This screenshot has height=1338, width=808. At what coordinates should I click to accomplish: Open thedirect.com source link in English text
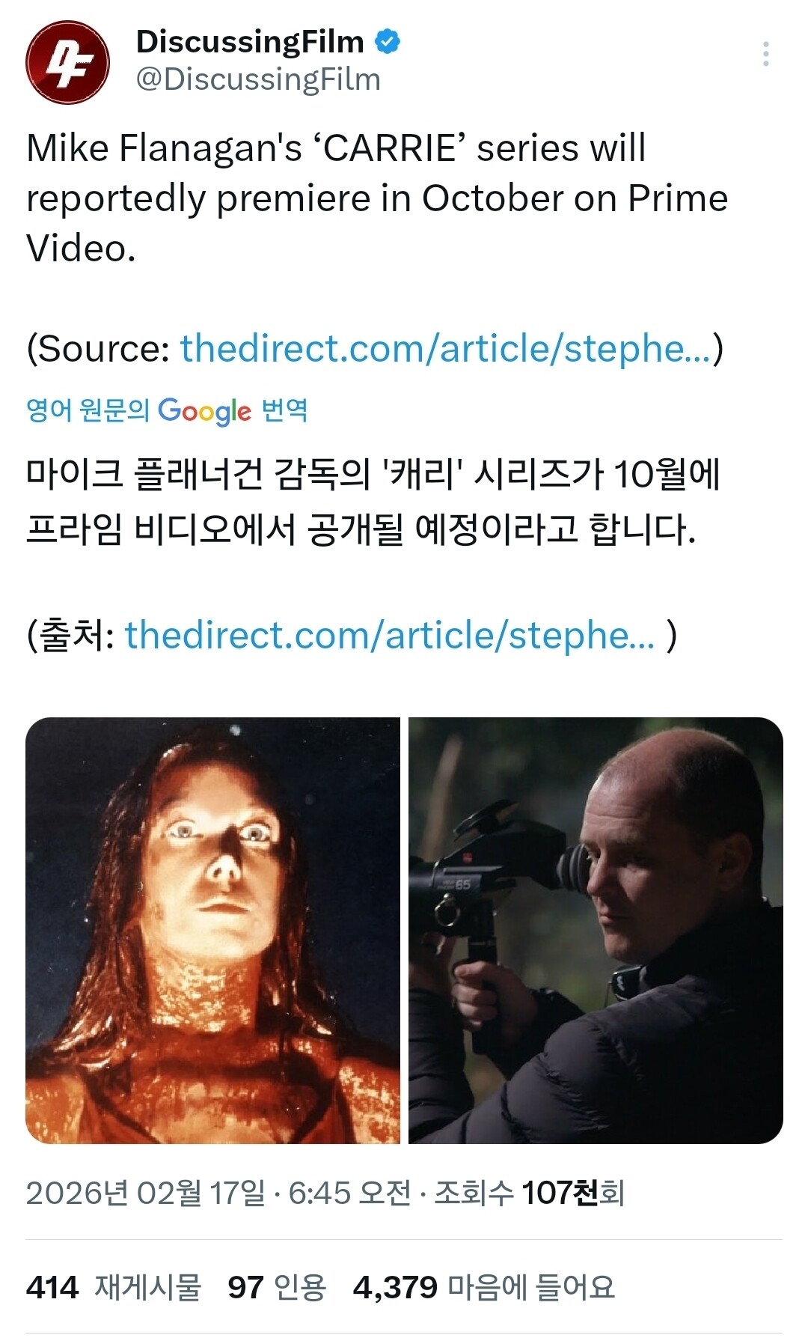(445, 348)
